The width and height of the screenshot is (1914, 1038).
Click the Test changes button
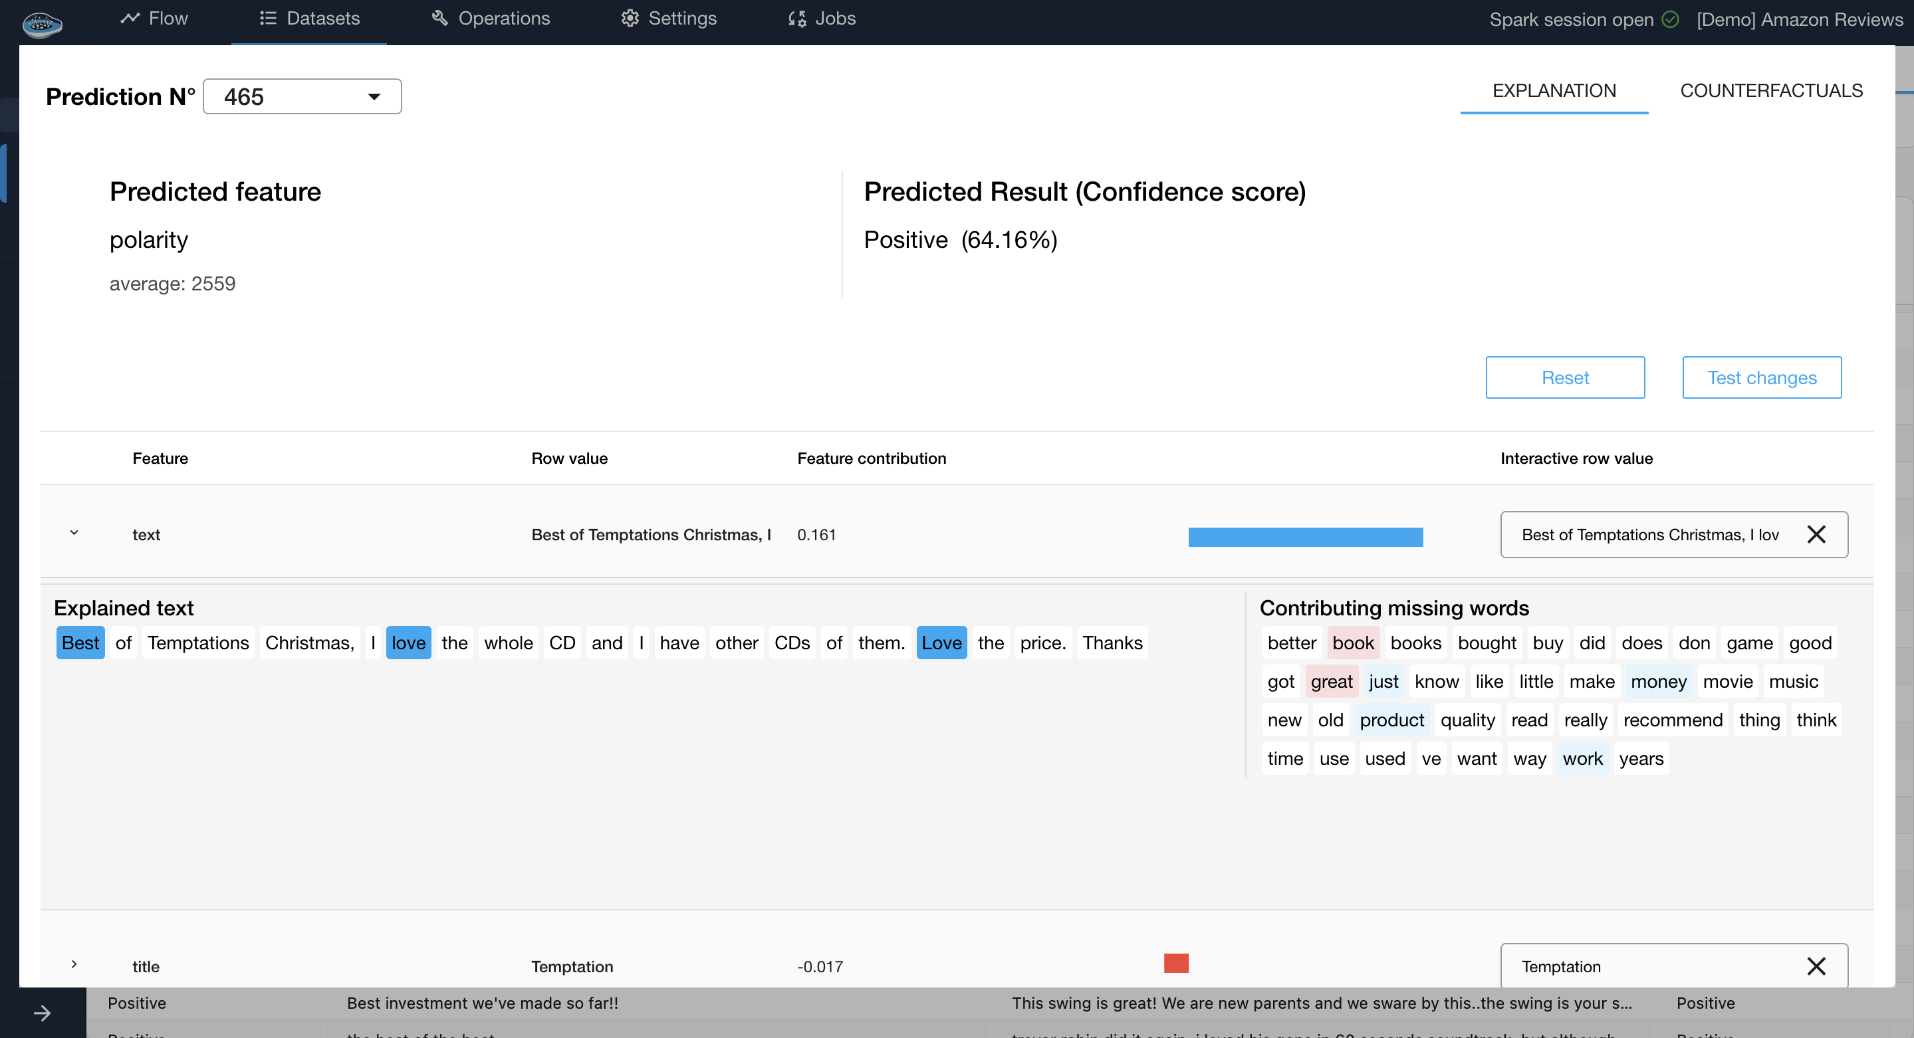tap(1762, 377)
